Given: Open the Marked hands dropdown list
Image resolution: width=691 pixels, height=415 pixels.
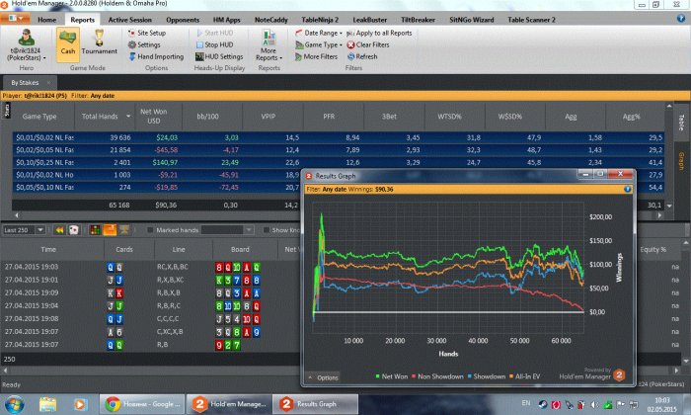Looking at the screenshot, I should [249, 230].
